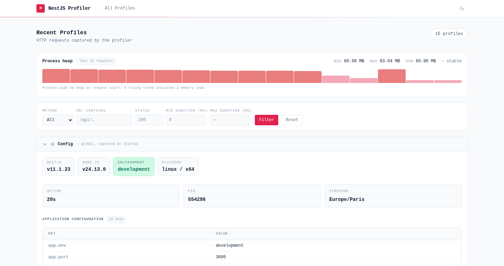This screenshot has width=504, height=266.
Task: Click the Min duration input field
Action: click(185, 120)
